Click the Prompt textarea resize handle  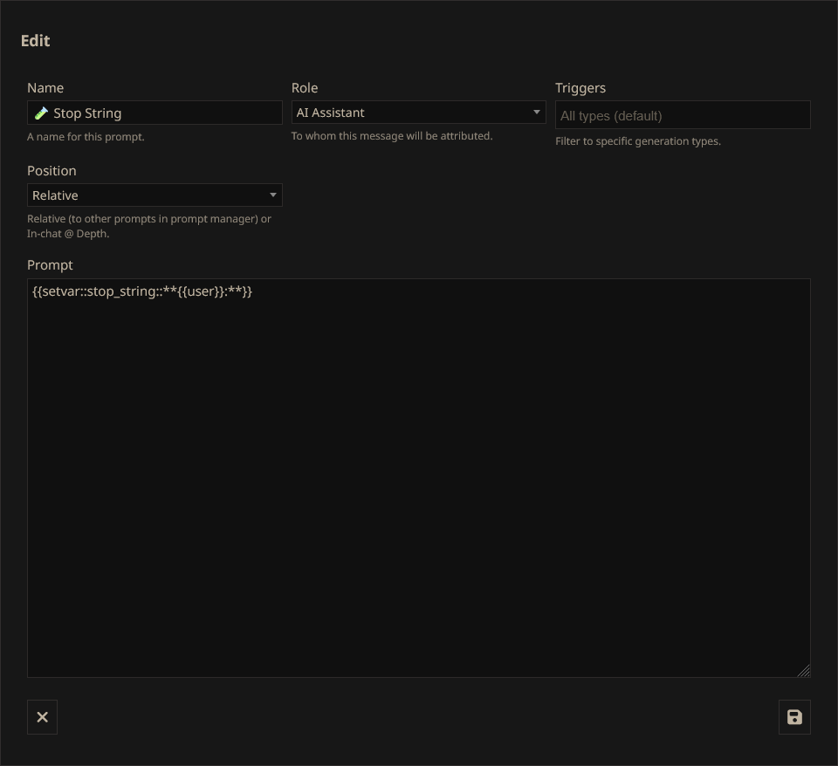803,670
